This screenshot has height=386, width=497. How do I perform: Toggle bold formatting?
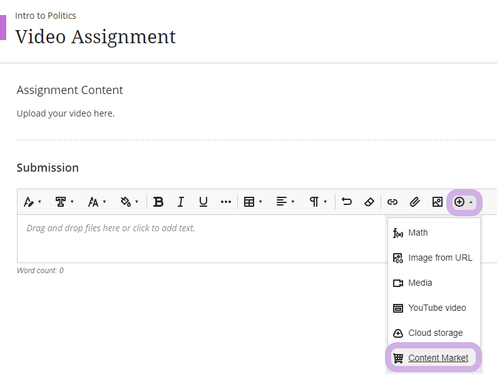(x=158, y=202)
